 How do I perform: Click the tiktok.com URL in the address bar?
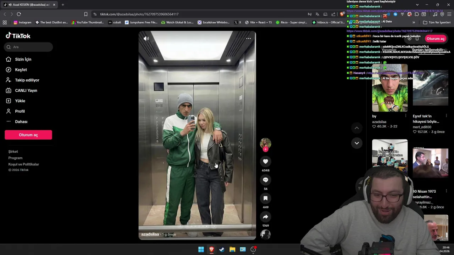click(x=139, y=14)
